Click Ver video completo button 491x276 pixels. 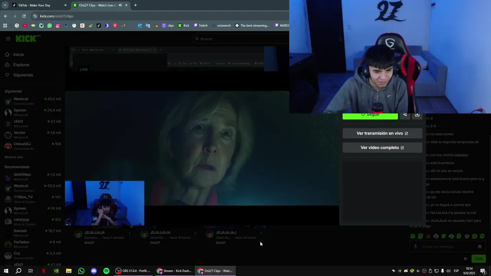382,148
